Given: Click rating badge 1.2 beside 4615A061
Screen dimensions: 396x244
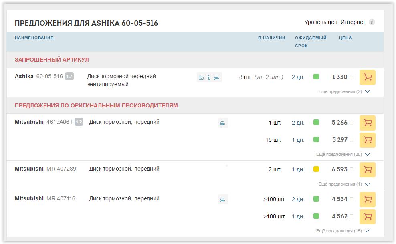Looking at the screenshot, I should point(79,122).
